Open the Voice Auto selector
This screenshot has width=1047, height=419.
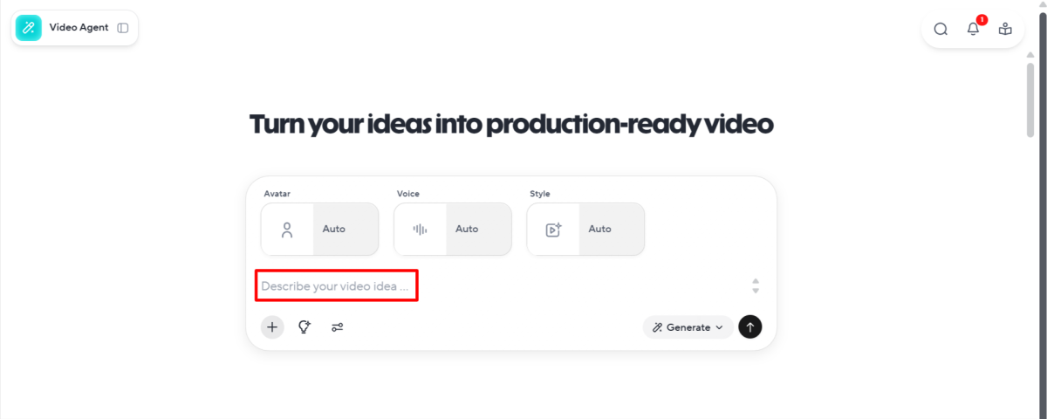[x=478, y=230]
